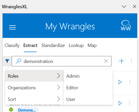Expand the Organizations filter submenu

point(34,87)
